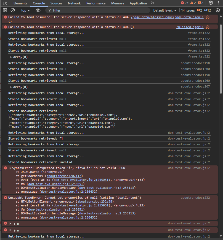Click the error icon of the SyntaxError message
The height and width of the screenshot is (240, 223).
(x=6, y=168)
